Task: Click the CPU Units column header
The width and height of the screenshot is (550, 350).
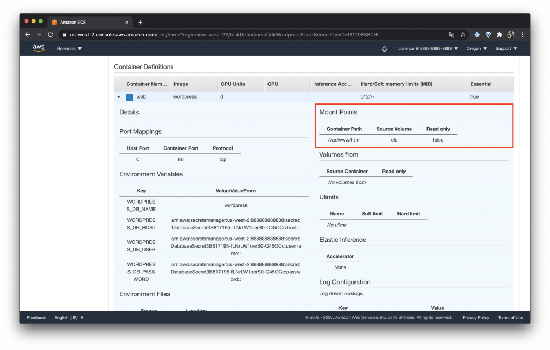Action: pos(240,84)
